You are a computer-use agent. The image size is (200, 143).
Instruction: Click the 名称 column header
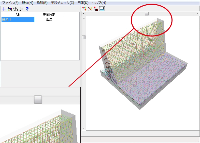click(x=18, y=15)
